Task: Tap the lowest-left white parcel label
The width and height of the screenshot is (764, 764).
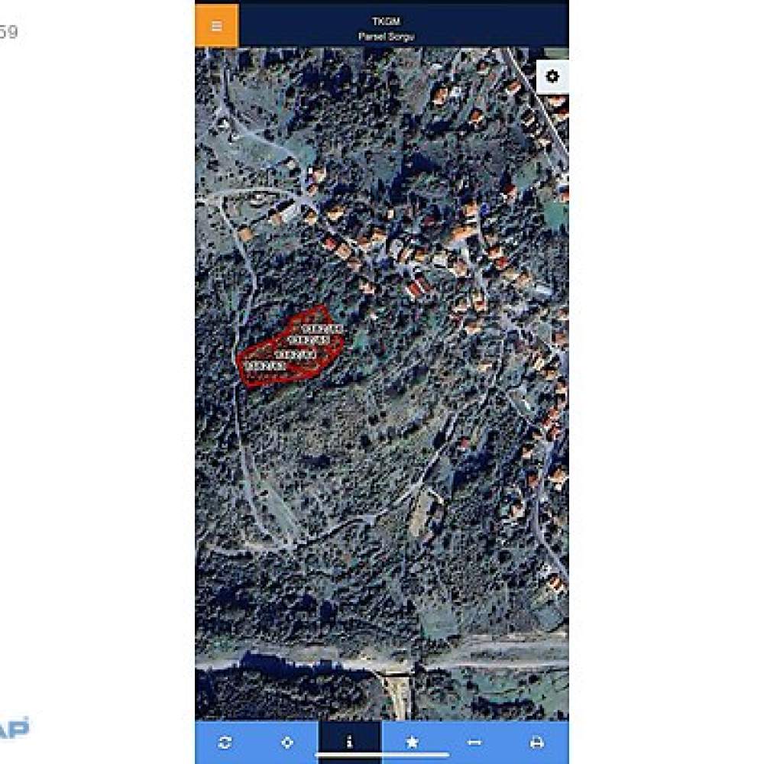Action: click(264, 365)
